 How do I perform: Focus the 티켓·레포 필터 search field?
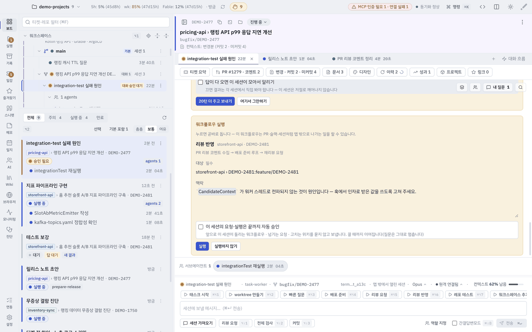pos(96,22)
